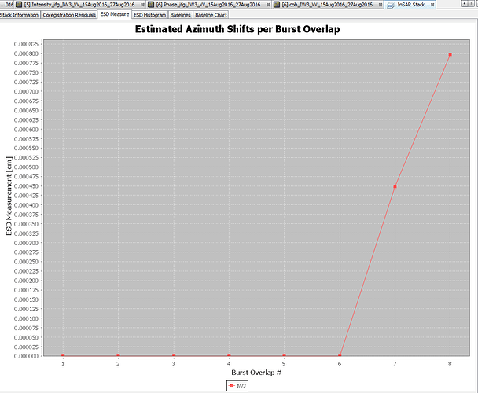Image resolution: width=478 pixels, height=393 pixels.
Task: Click the 0.000000 y-axis tick label
Action: [x=26, y=356]
